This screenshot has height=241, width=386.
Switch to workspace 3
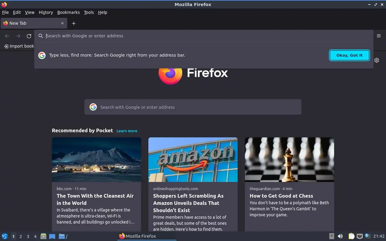(x=28, y=236)
